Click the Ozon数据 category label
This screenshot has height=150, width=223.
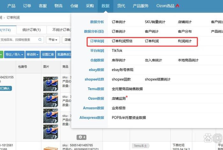click(x=96, y=98)
